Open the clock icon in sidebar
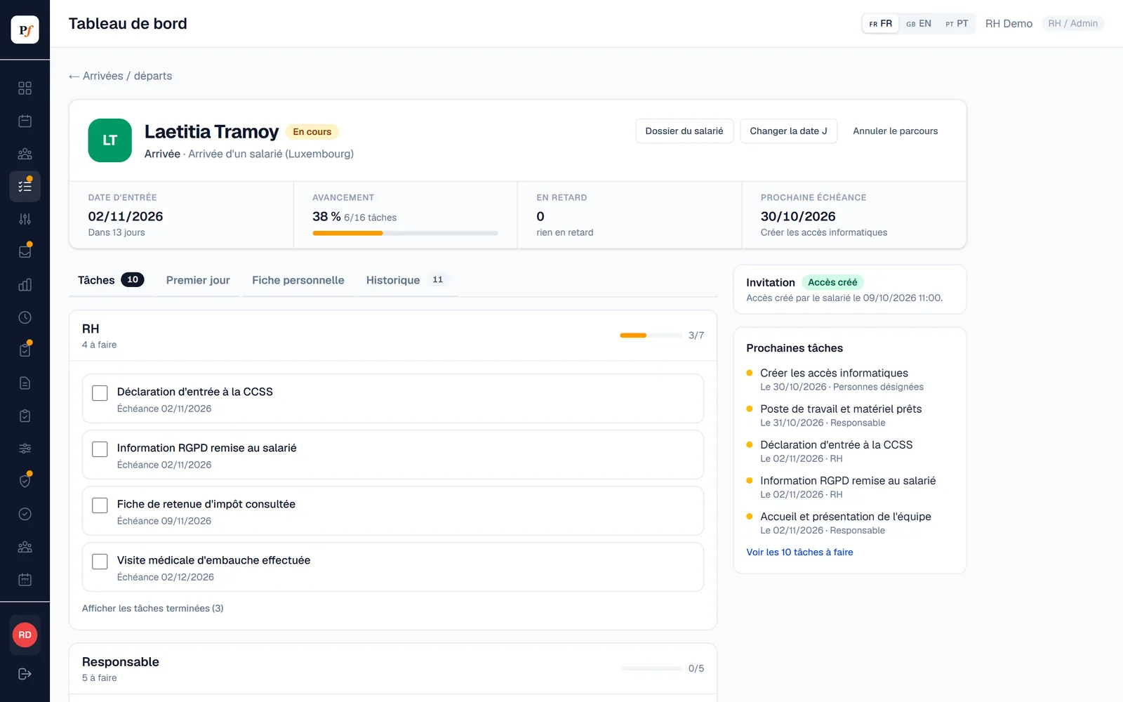Image resolution: width=1123 pixels, height=702 pixels. 25,317
